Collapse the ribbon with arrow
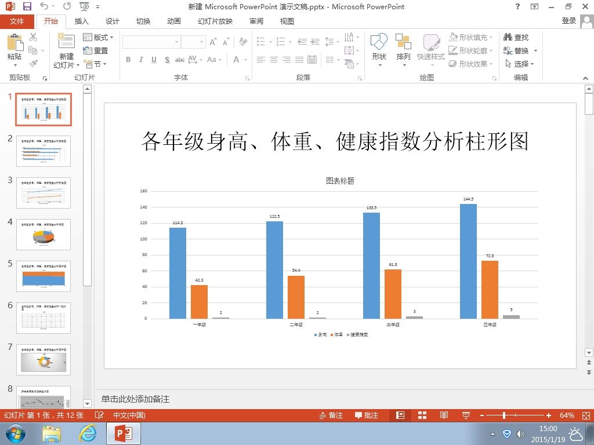This screenshot has width=594, height=445. pos(586,78)
